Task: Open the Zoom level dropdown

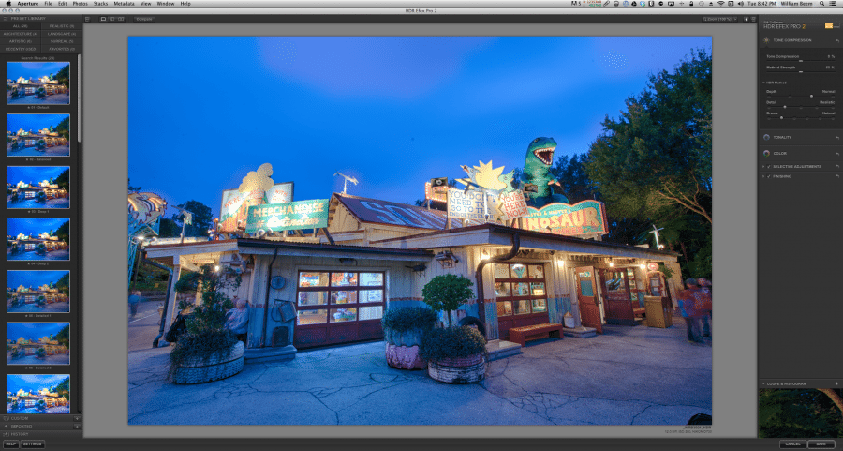Action: [719, 19]
